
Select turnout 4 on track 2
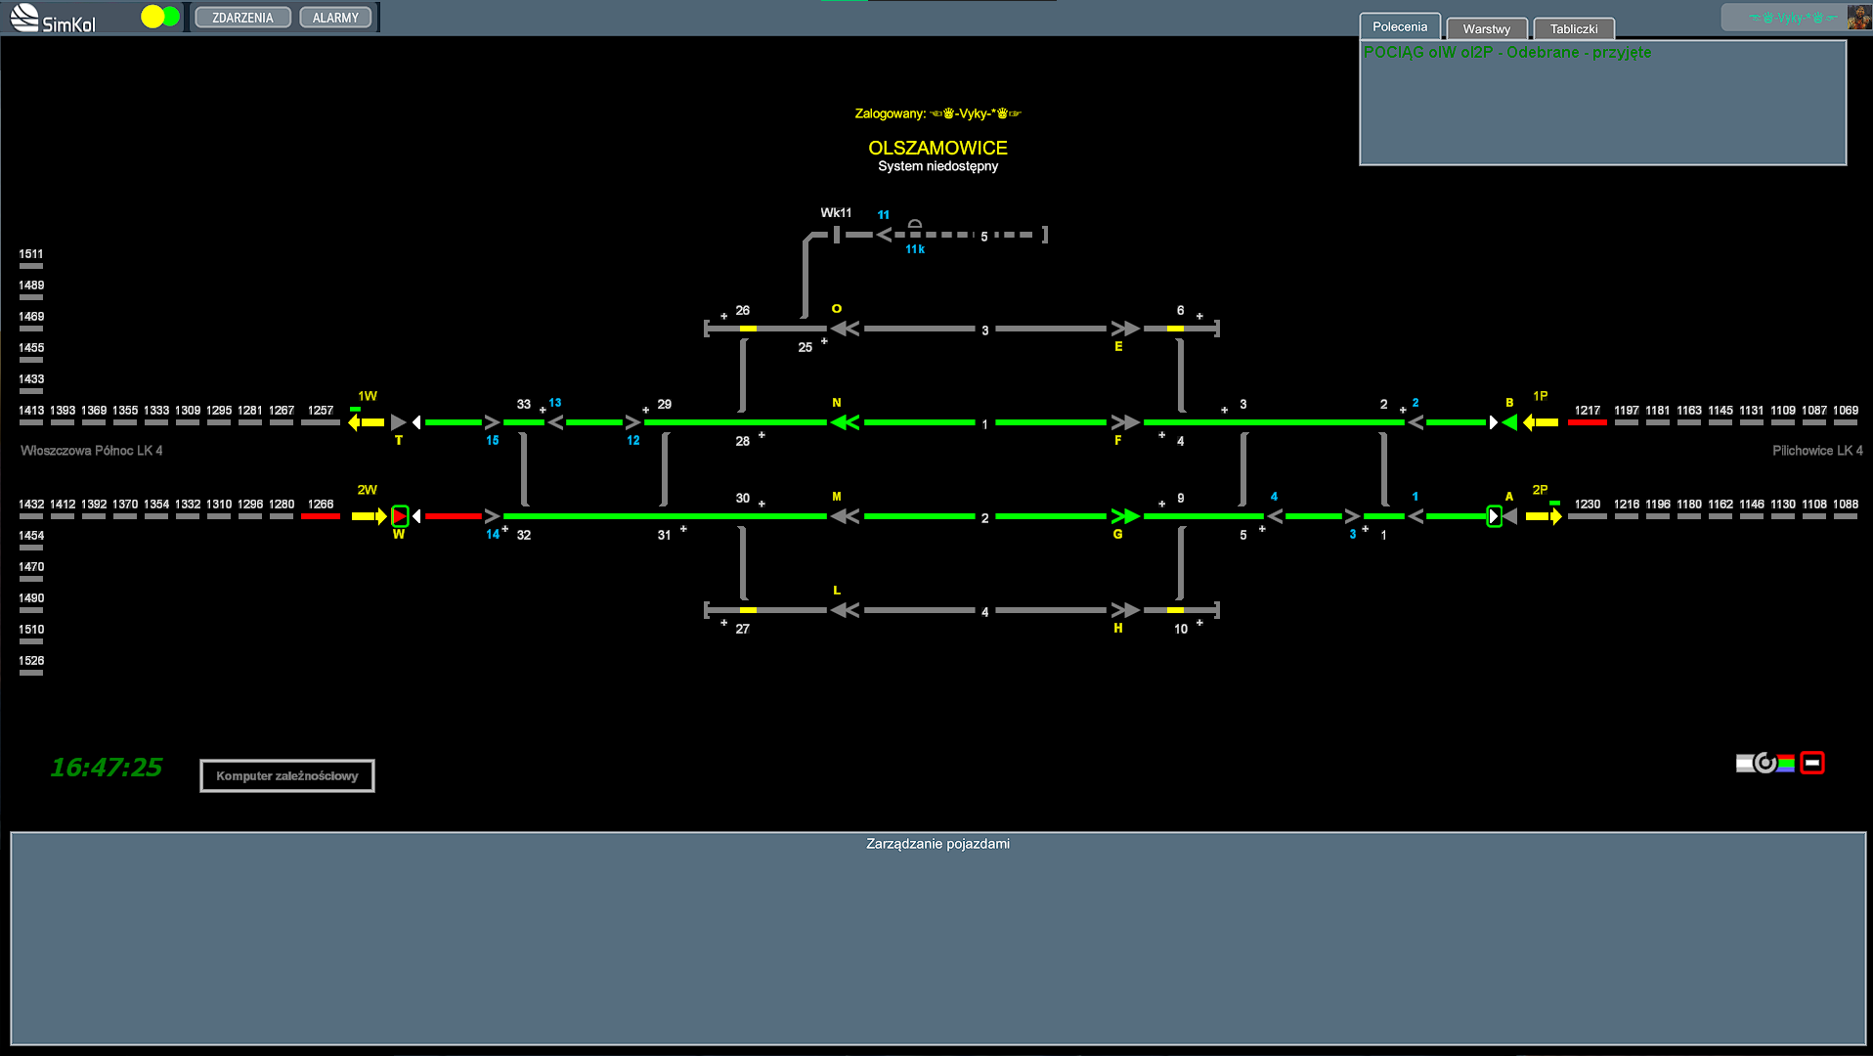pos(1275,516)
